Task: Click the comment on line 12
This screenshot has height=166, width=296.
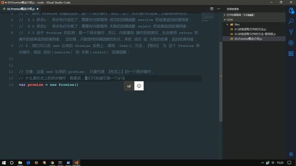Action: [x=86, y=72]
